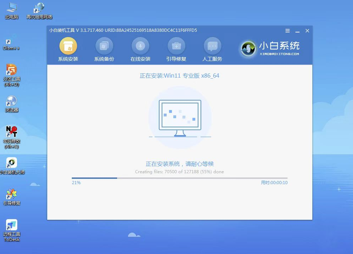Open 引导修复 desktop shortcut icon
Image resolution: width=353 pixels, height=254 pixels.
11,197
